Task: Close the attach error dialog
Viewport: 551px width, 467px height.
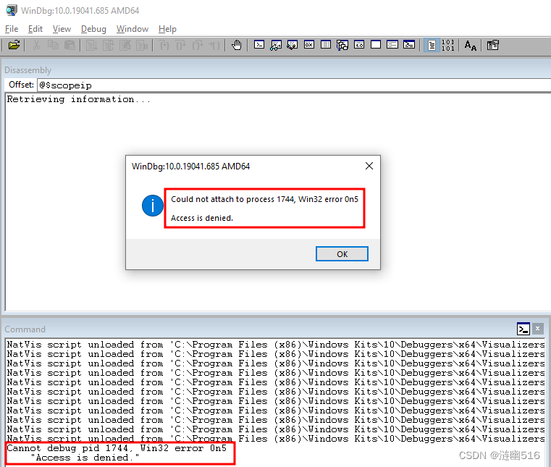Action: click(369, 166)
